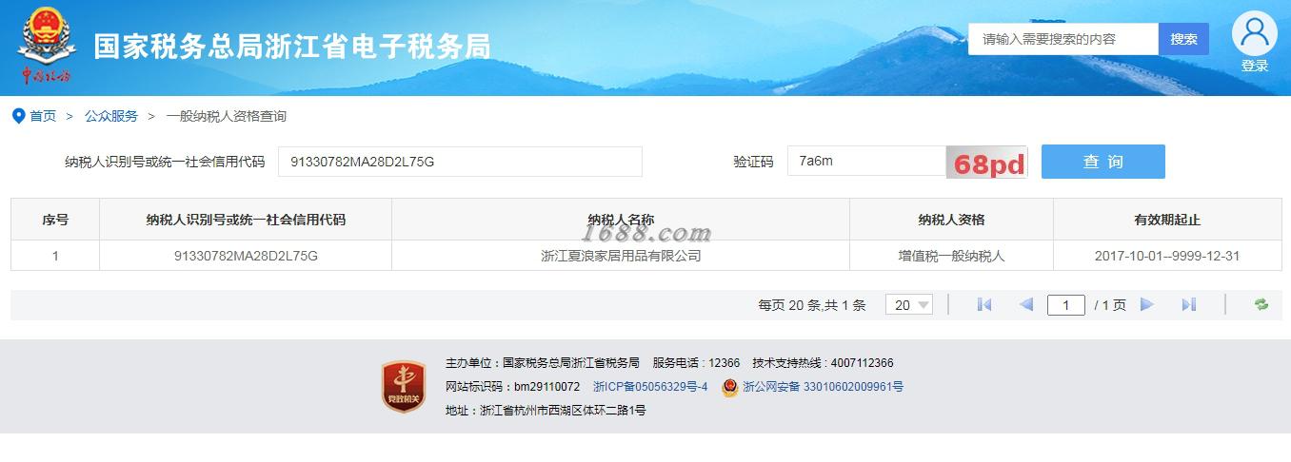Refresh the results table with the green icon
Image resolution: width=1291 pixels, height=462 pixels.
1261,304
